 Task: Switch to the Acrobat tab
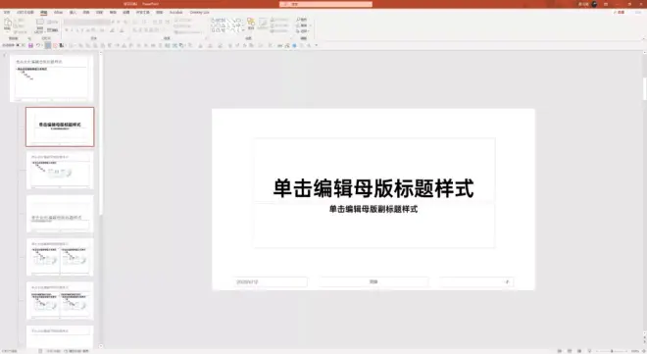(x=175, y=13)
